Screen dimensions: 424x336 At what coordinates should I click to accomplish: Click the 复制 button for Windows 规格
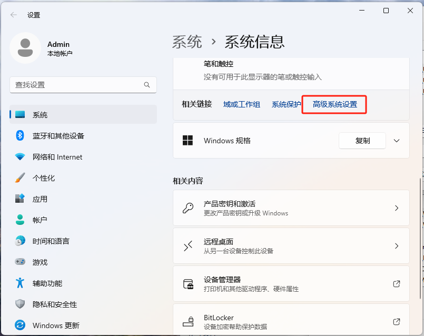coord(362,141)
